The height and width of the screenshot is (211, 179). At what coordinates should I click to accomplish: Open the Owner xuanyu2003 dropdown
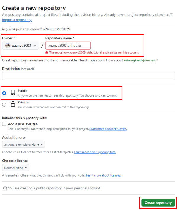pyautogui.click(x=21, y=45)
